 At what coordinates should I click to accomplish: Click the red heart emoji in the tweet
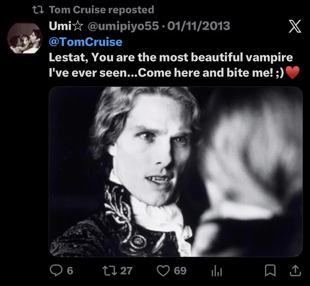point(293,73)
